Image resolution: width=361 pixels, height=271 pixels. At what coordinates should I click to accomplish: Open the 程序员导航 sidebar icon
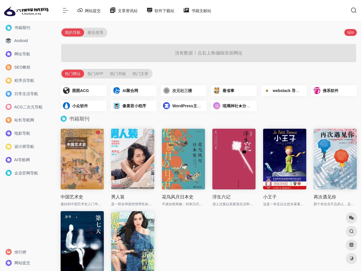click(x=8, y=80)
